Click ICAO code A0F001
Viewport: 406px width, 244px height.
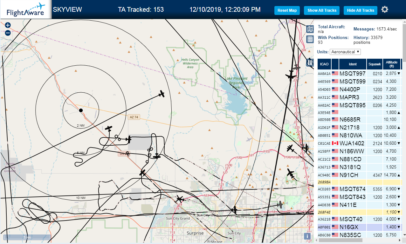(x=324, y=228)
